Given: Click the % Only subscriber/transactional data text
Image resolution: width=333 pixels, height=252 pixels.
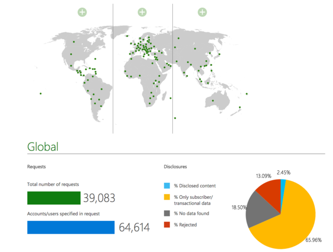Looking at the screenshot, I should pyautogui.click(x=193, y=200).
